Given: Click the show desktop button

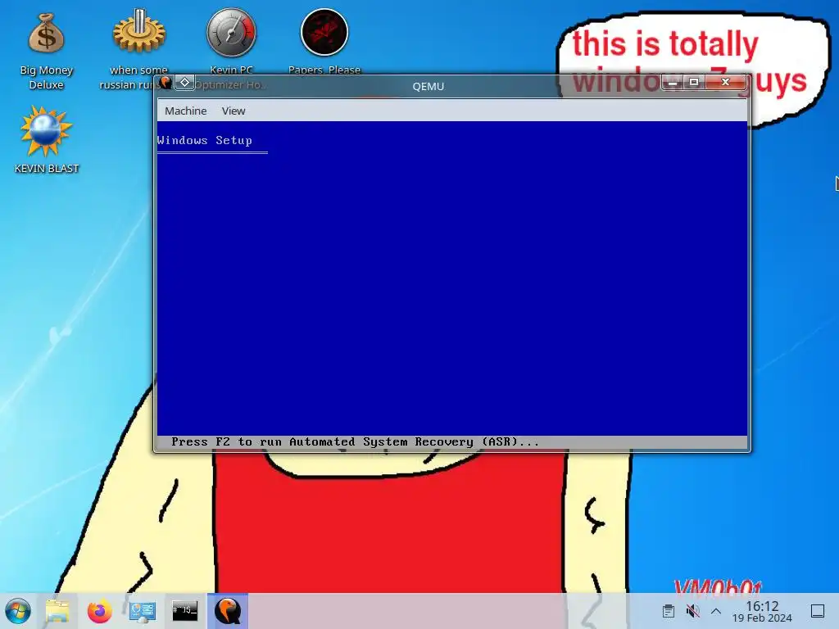Looking at the screenshot, I should (818, 611).
